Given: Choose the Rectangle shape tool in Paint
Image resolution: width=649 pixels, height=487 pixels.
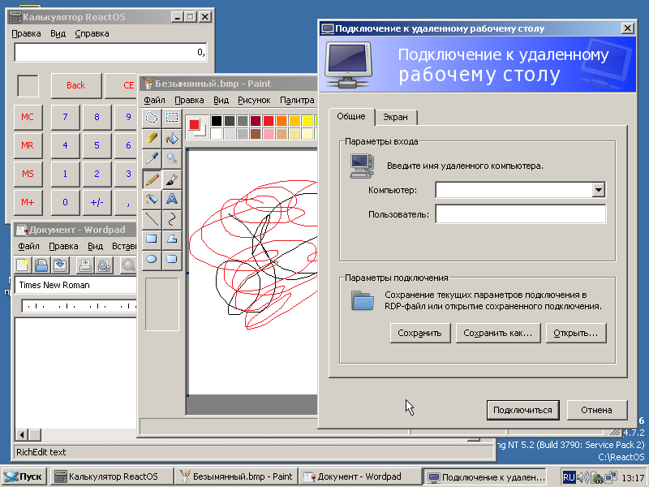Looking at the screenshot, I should (152, 239).
